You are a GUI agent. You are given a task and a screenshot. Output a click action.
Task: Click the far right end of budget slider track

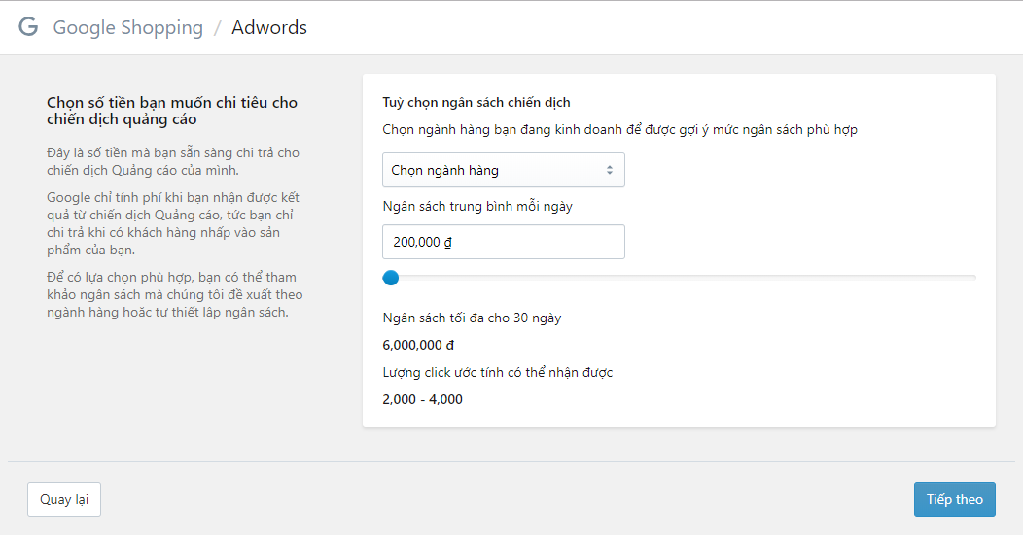click(973, 278)
